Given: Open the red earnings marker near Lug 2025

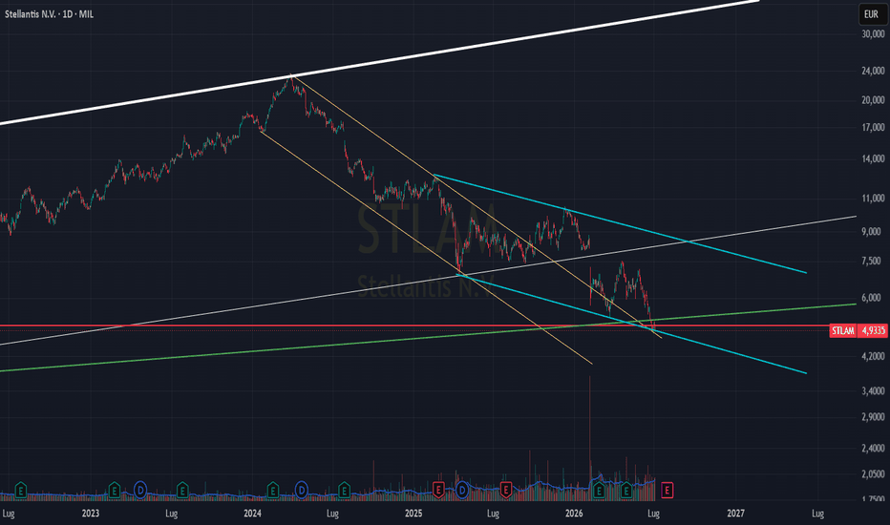Looking at the screenshot, I should coord(506,490).
